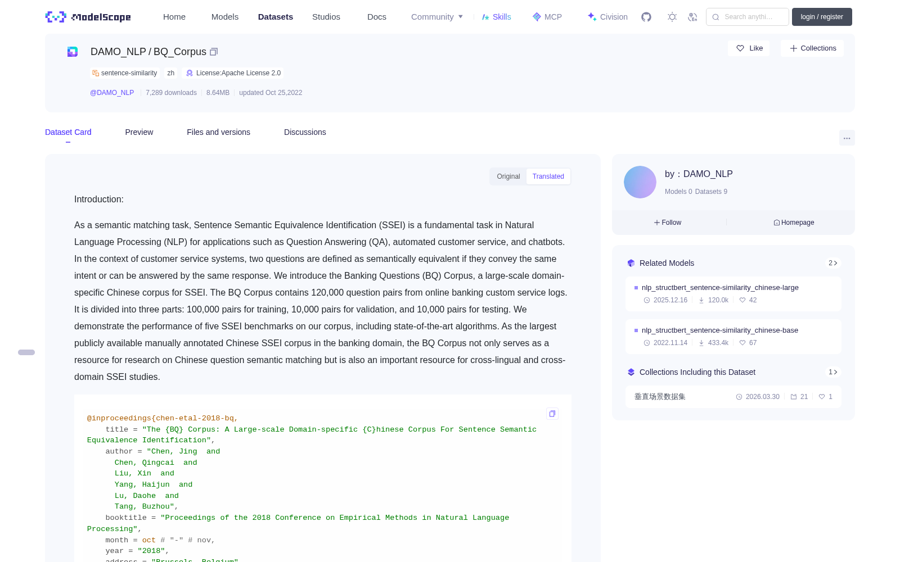Open the MCP page
This screenshot has width=900, height=562.
(547, 17)
